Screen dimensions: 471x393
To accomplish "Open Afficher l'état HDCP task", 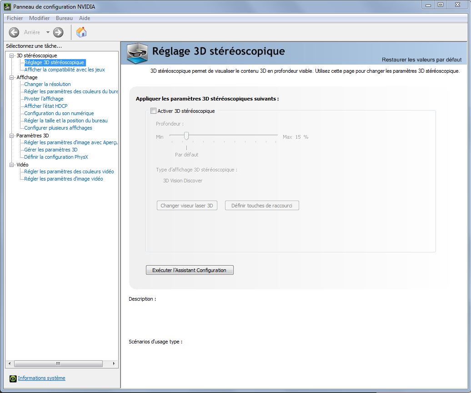I will [46, 106].
